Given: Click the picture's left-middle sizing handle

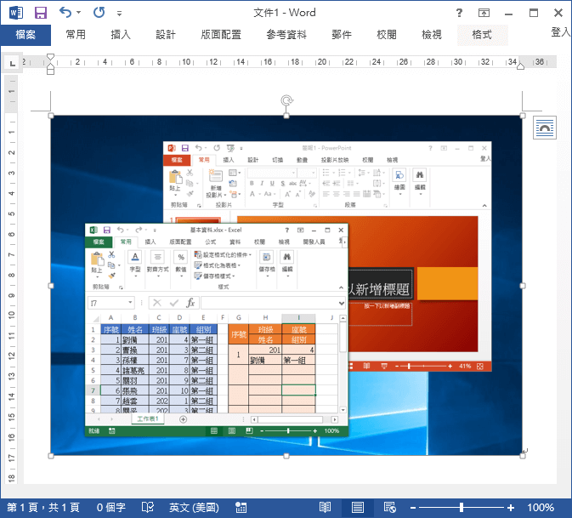Looking at the screenshot, I should pyautogui.click(x=51, y=286).
